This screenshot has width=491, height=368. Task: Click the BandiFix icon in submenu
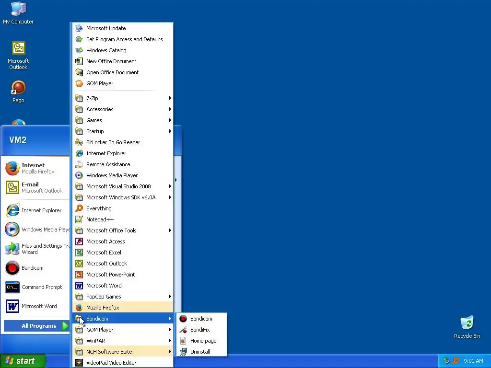(x=183, y=330)
